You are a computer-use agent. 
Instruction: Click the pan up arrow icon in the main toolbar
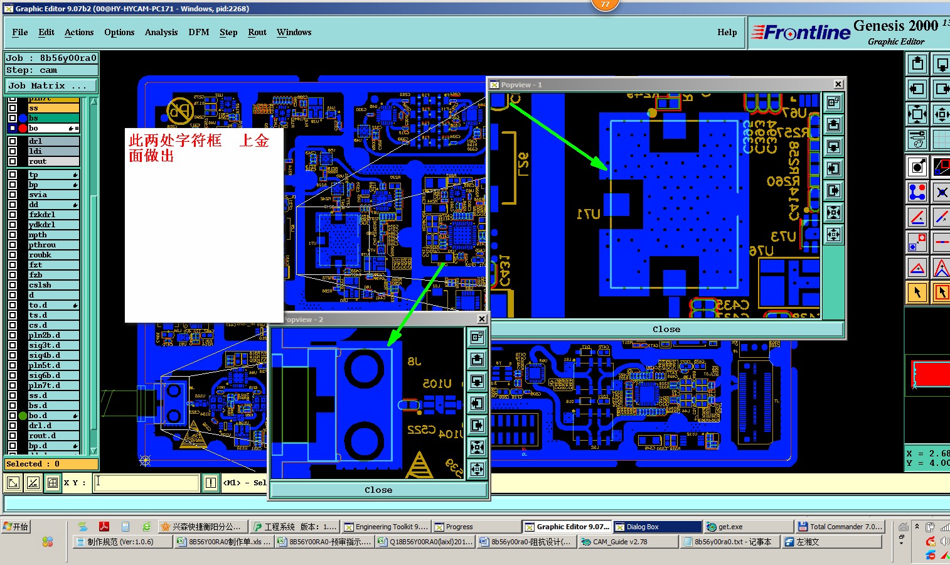(917, 64)
